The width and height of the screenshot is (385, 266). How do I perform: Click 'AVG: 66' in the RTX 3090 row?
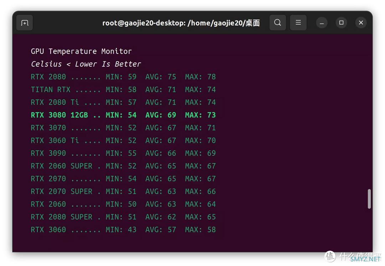coord(160,153)
